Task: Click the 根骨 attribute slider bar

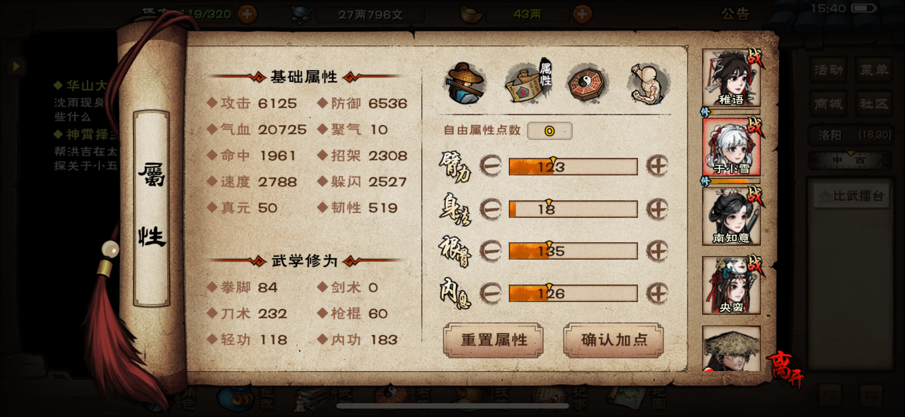Action: click(x=573, y=251)
